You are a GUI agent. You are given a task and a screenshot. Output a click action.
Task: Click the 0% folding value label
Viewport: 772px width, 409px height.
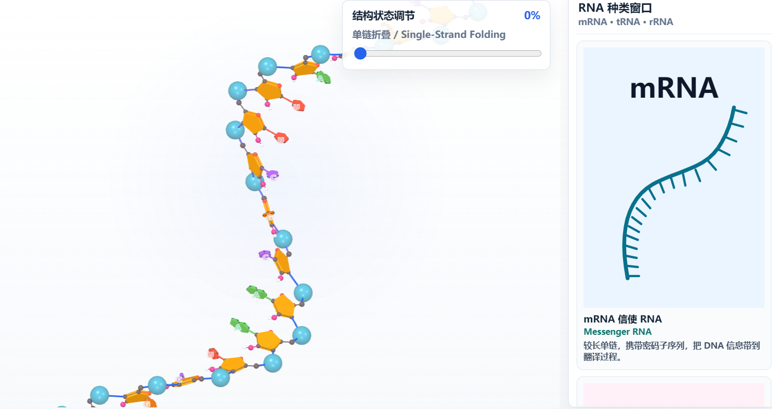click(x=532, y=15)
